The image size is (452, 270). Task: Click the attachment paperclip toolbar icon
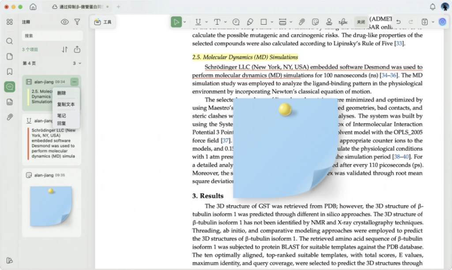point(301,22)
